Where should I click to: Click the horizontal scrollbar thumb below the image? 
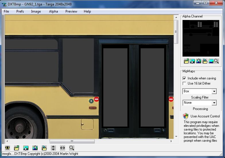(x=72, y=141)
